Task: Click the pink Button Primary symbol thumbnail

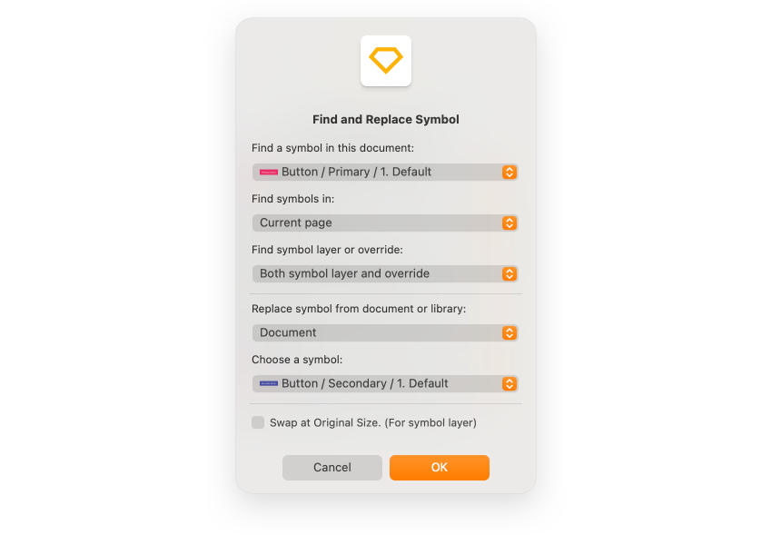Action: click(x=269, y=173)
